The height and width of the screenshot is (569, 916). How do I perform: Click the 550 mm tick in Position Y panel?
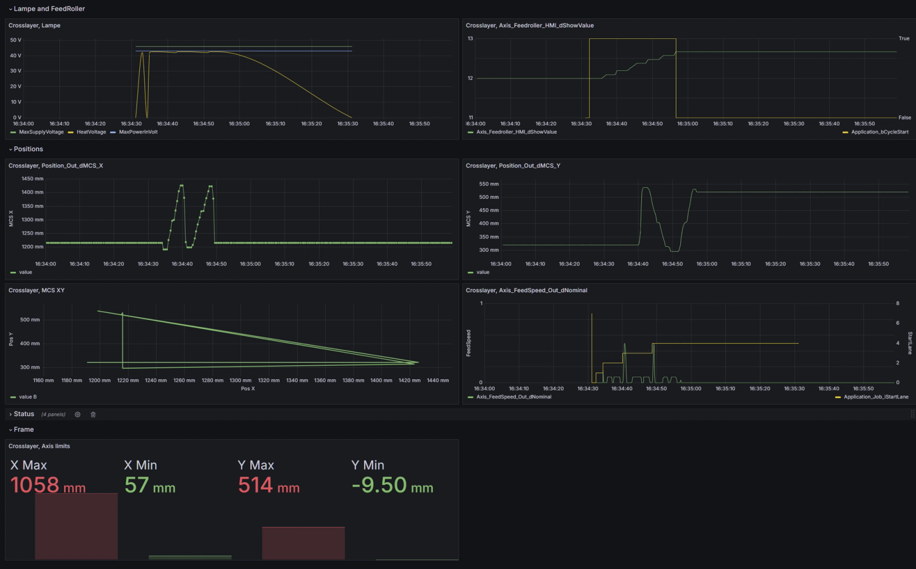point(489,184)
